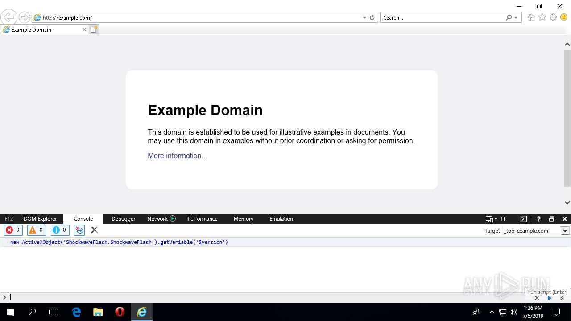Open Windows taskbar search
This screenshot has width=571, height=321.
click(x=32, y=312)
